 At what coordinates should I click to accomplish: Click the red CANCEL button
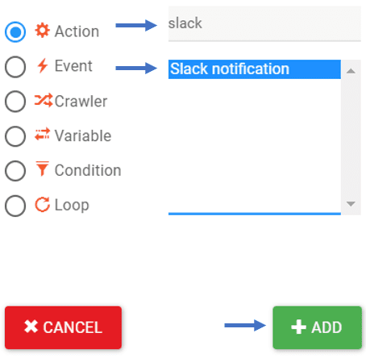pos(63,327)
